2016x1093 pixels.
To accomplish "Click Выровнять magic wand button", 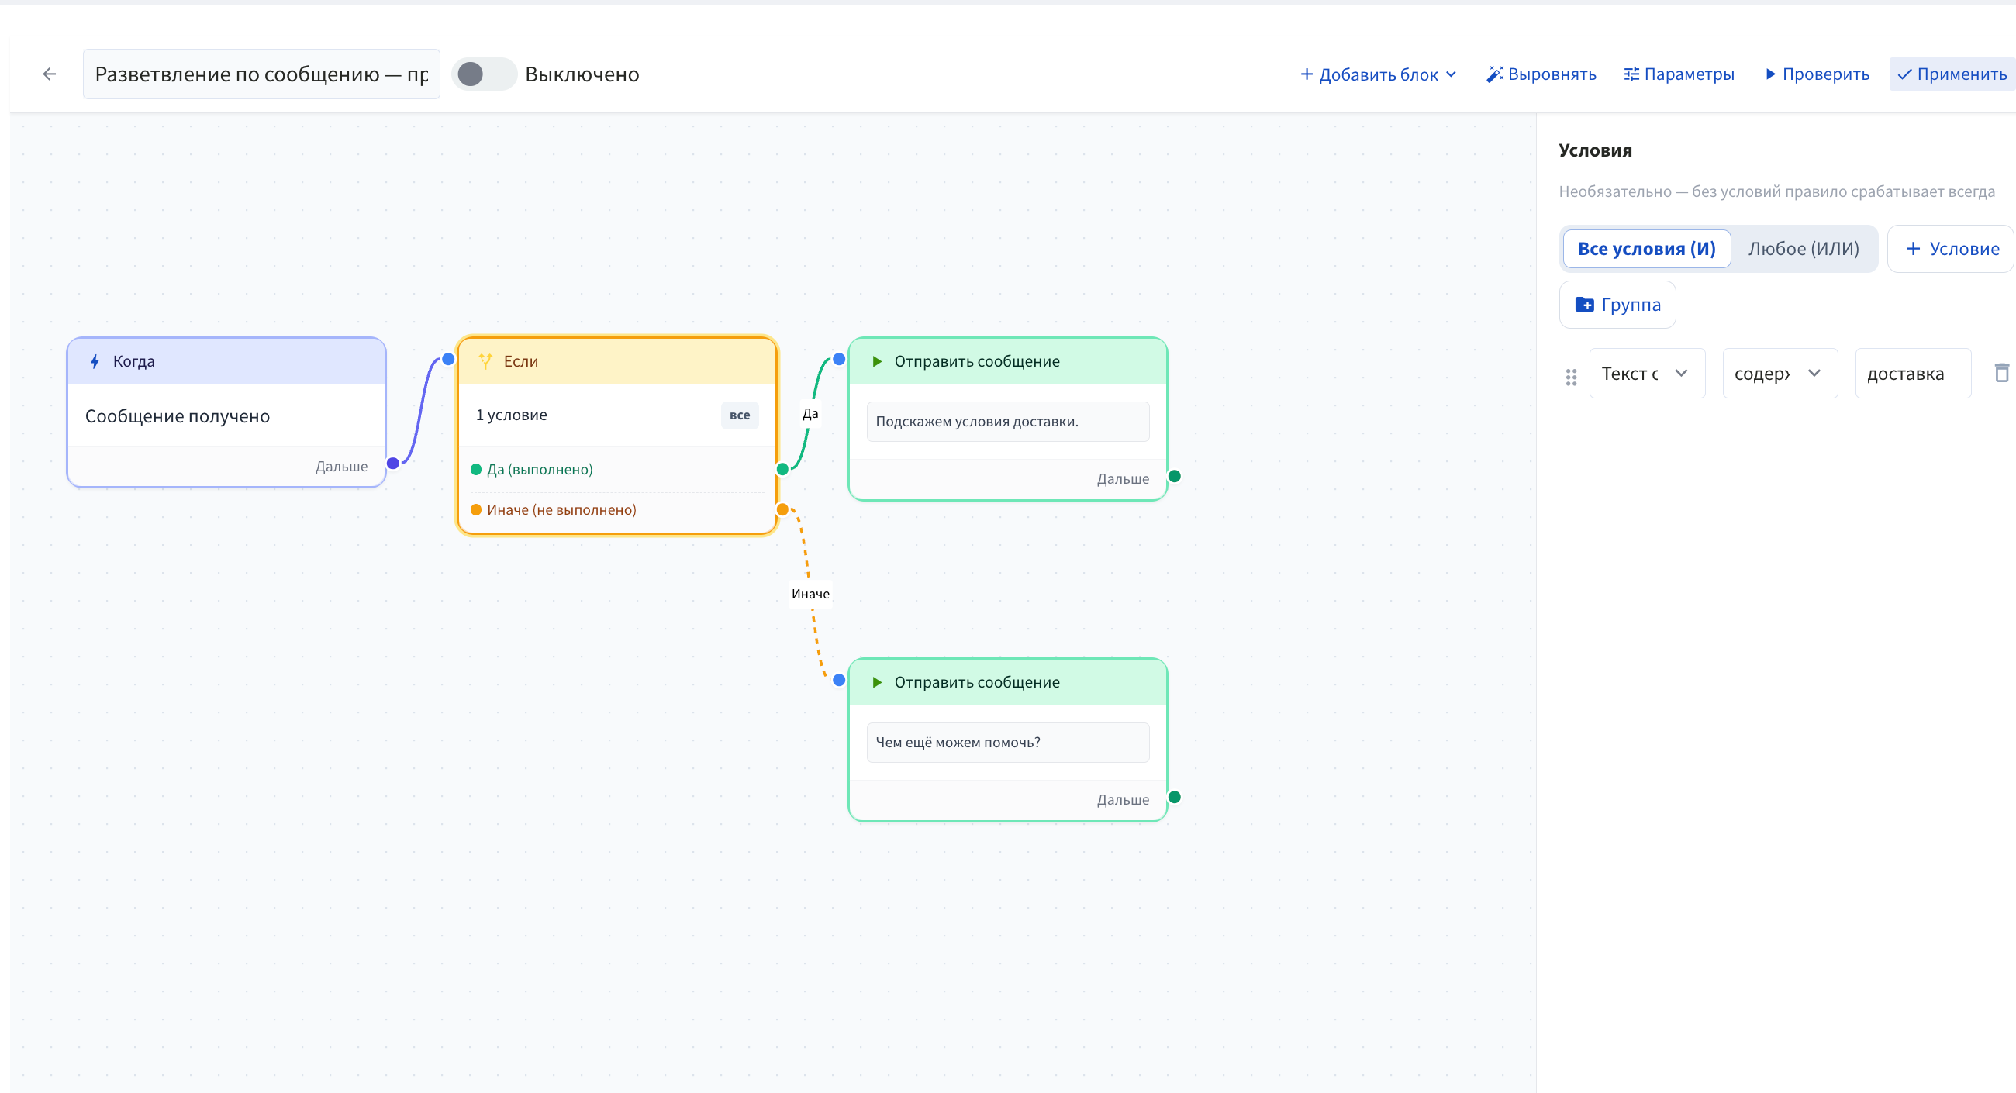I will click(x=1541, y=74).
